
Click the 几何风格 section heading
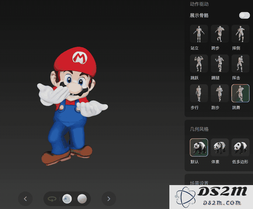click(x=199, y=129)
